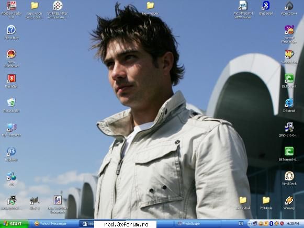Switch to the RBD taskbar window
Viewport: 304px width, 228px height.
(87, 224)
